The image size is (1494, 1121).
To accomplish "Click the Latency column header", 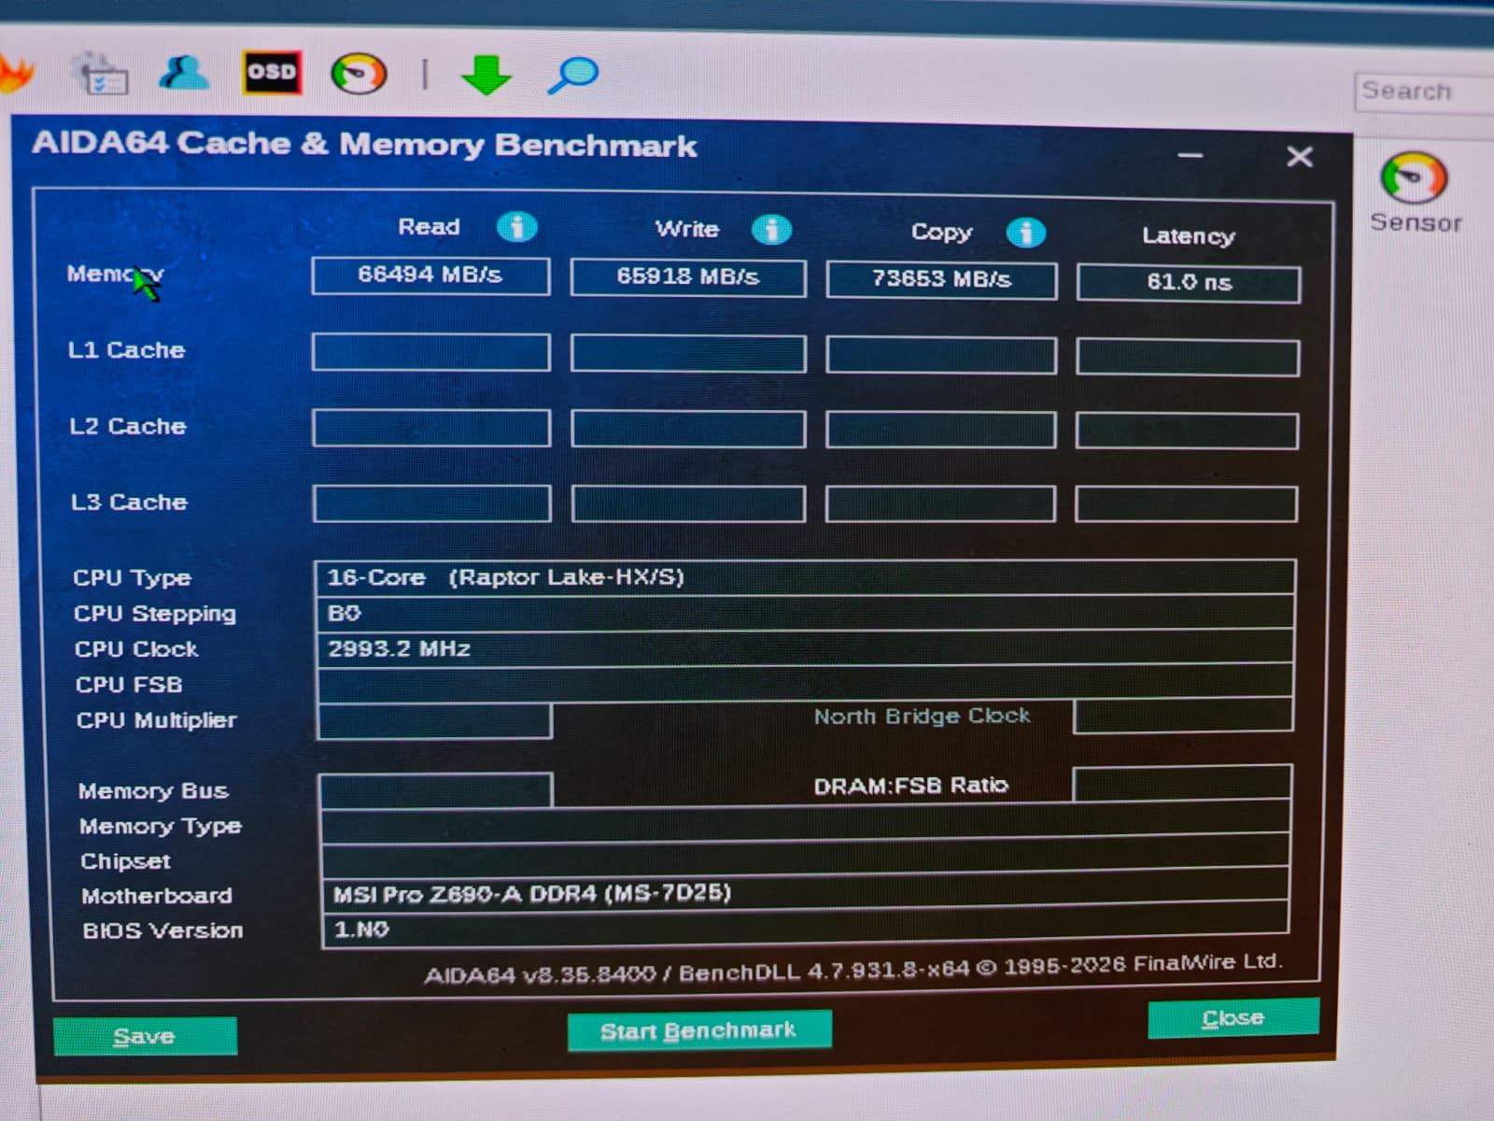I will pyautogui.click(x=1188, y=236).
